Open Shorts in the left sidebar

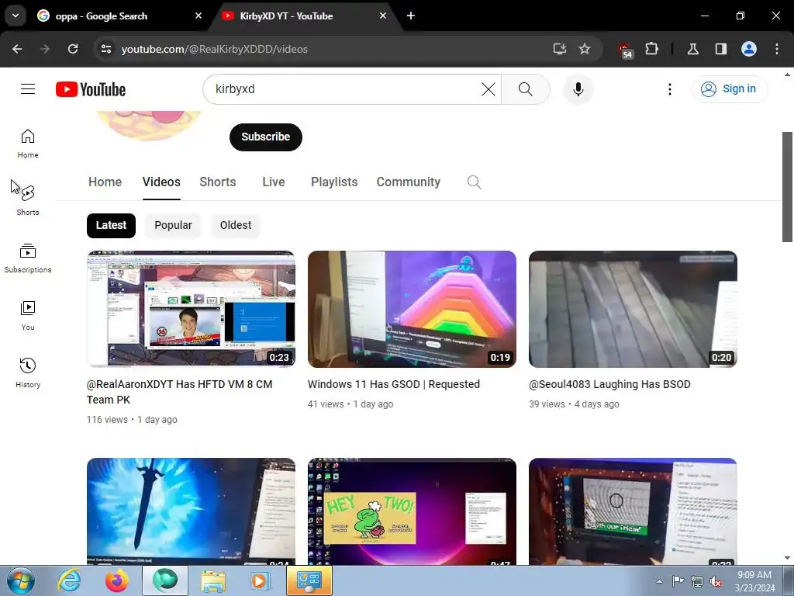28,201
